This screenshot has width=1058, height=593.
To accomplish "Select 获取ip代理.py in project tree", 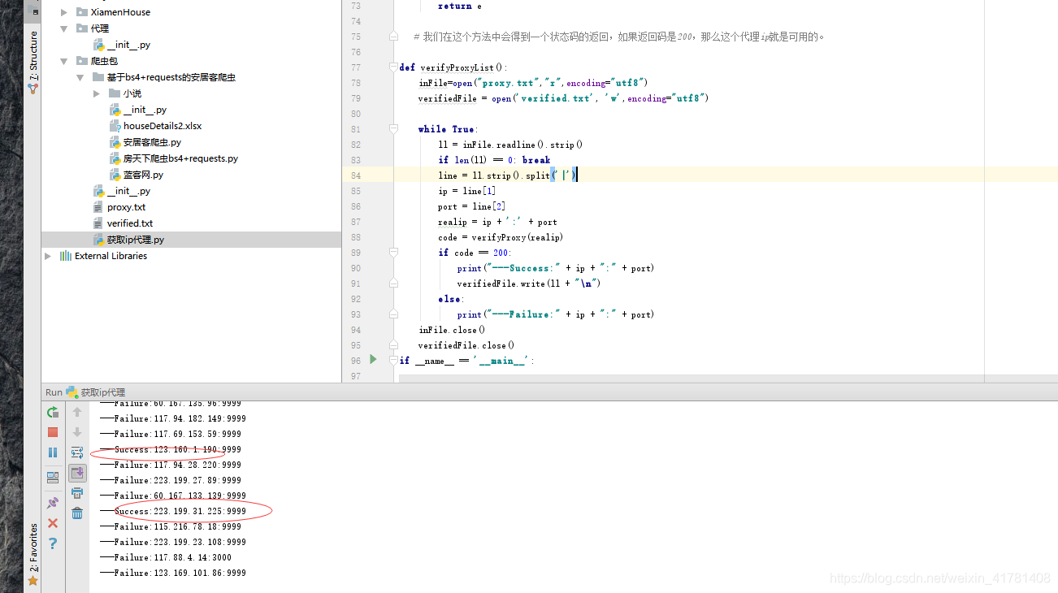I will (x=136, y=240).
